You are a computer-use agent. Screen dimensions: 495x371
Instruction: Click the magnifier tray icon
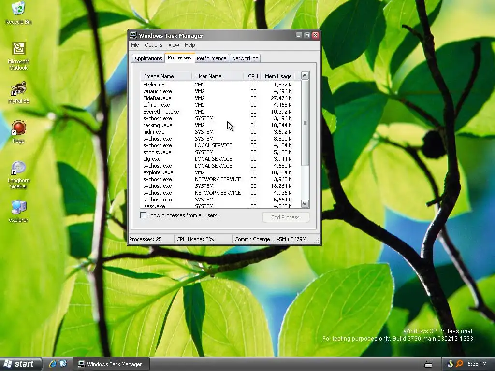[459, 364]
